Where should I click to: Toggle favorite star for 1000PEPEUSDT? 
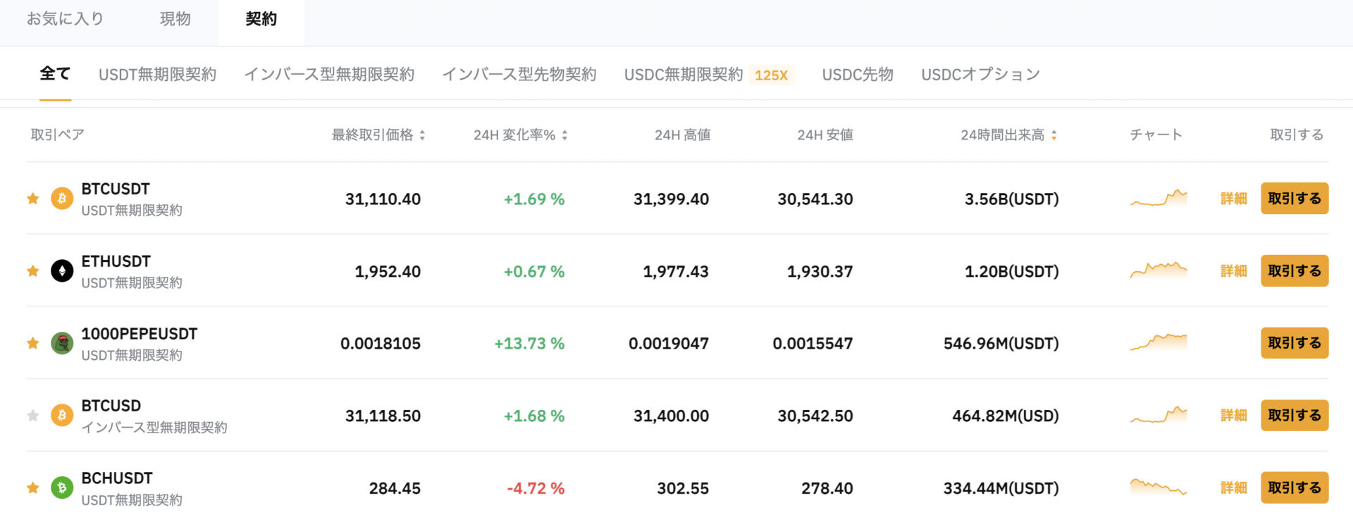(32, 344)
